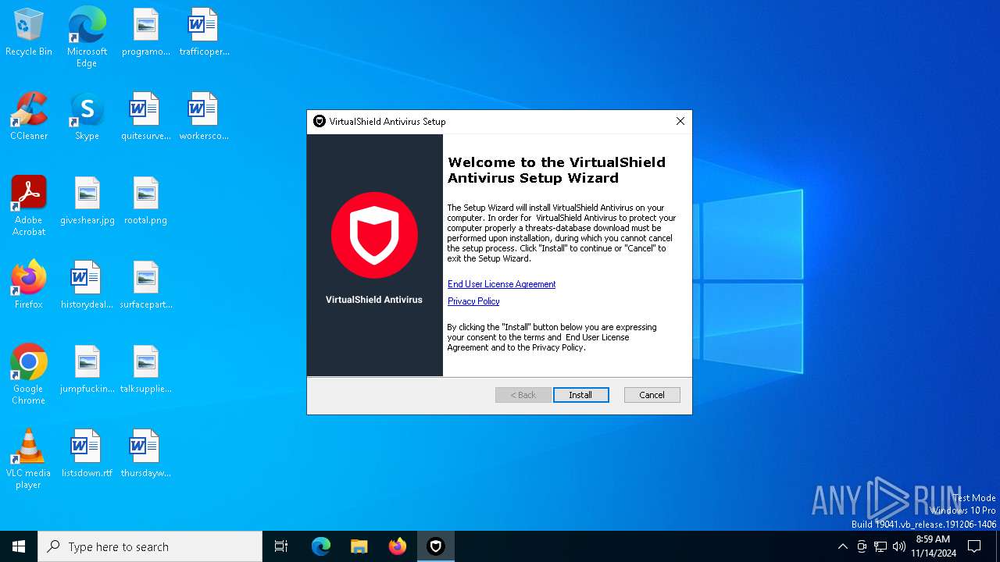Select the jumpfuckin image file icon
Screen dimensions: 1000x562
pyautogui.click(x=87, y=370)
